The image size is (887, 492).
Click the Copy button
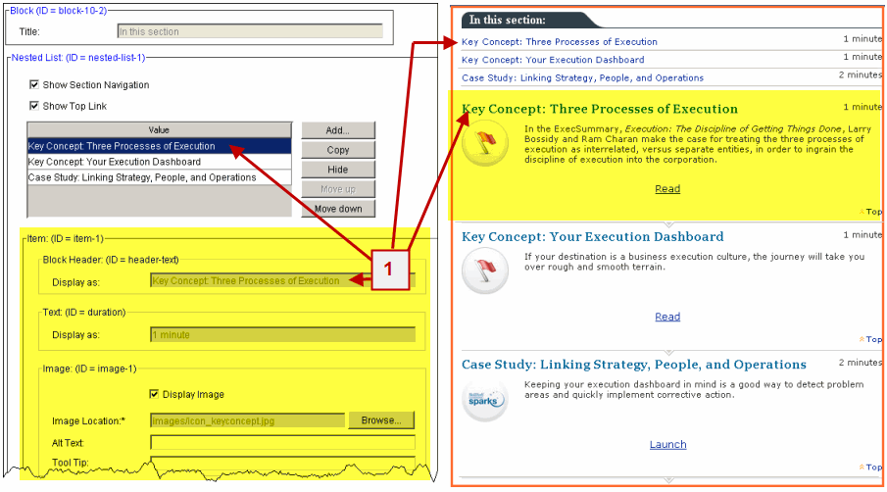click(x=338, y=150)
